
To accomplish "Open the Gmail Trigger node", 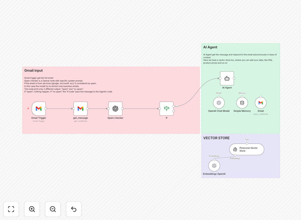I will coord(39,108).
